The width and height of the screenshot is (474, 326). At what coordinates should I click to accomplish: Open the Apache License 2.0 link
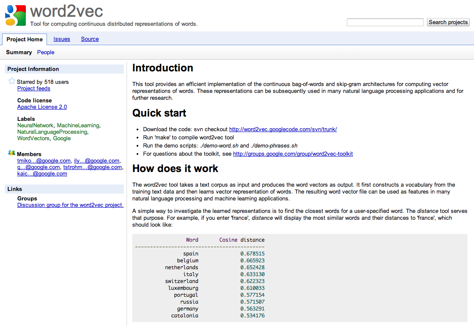coord(42,107)
